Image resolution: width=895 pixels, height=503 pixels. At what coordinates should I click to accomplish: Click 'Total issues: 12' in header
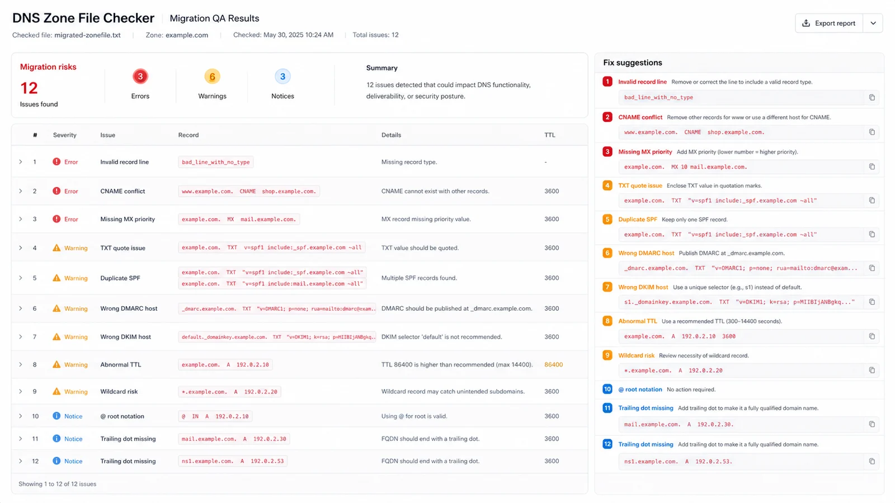(x=375, y=35)
